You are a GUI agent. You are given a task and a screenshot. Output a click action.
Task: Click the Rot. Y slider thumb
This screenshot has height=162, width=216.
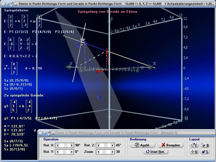[x=65, y=152]
